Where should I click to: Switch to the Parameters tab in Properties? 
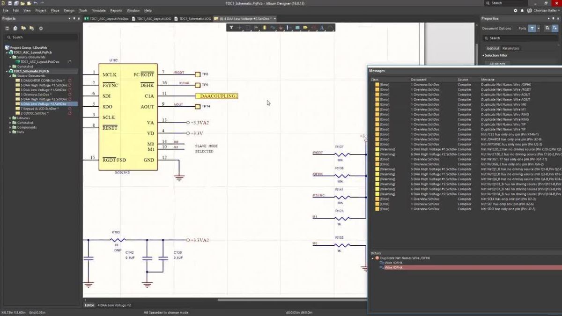click(510, 48)
